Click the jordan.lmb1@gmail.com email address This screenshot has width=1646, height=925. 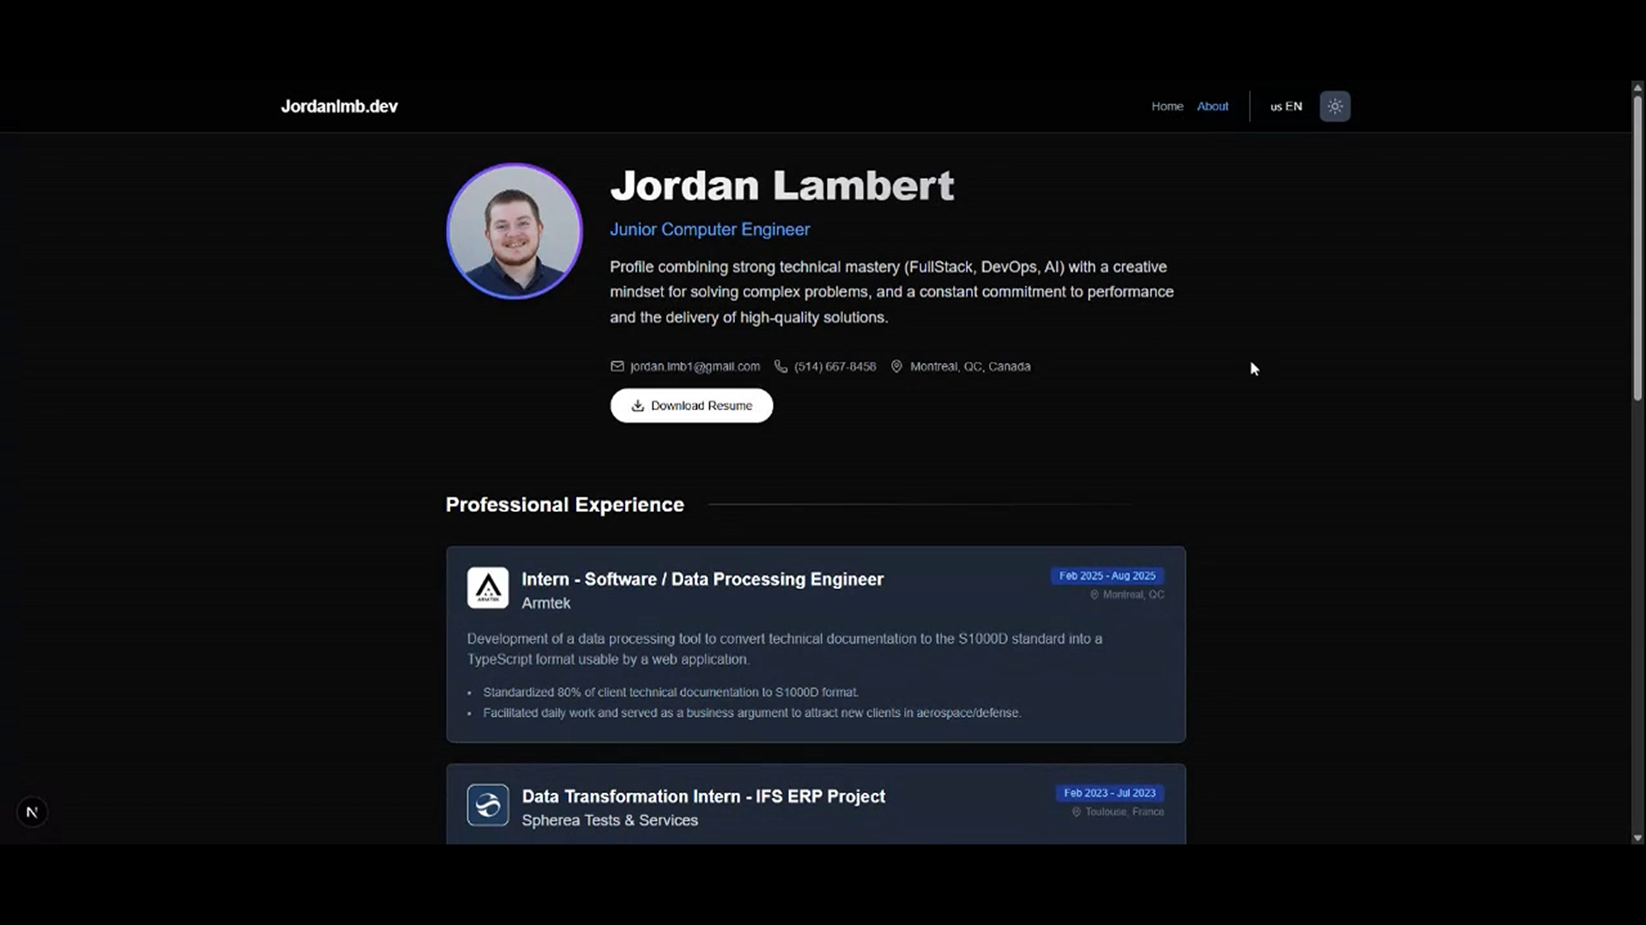pyautogui.click(x=695, y=366)
